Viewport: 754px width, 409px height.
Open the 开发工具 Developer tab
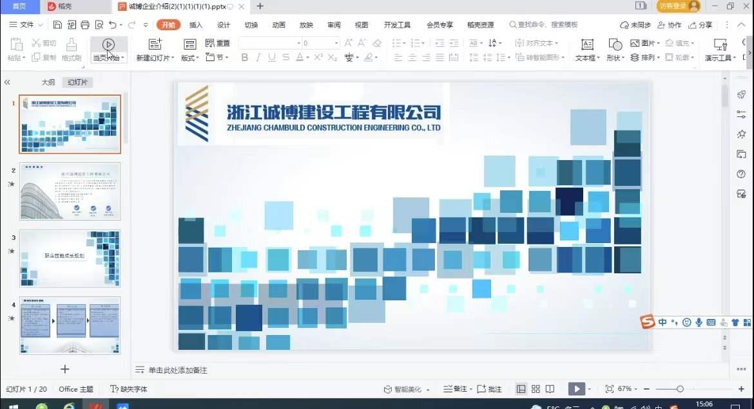tap(397, 25)
